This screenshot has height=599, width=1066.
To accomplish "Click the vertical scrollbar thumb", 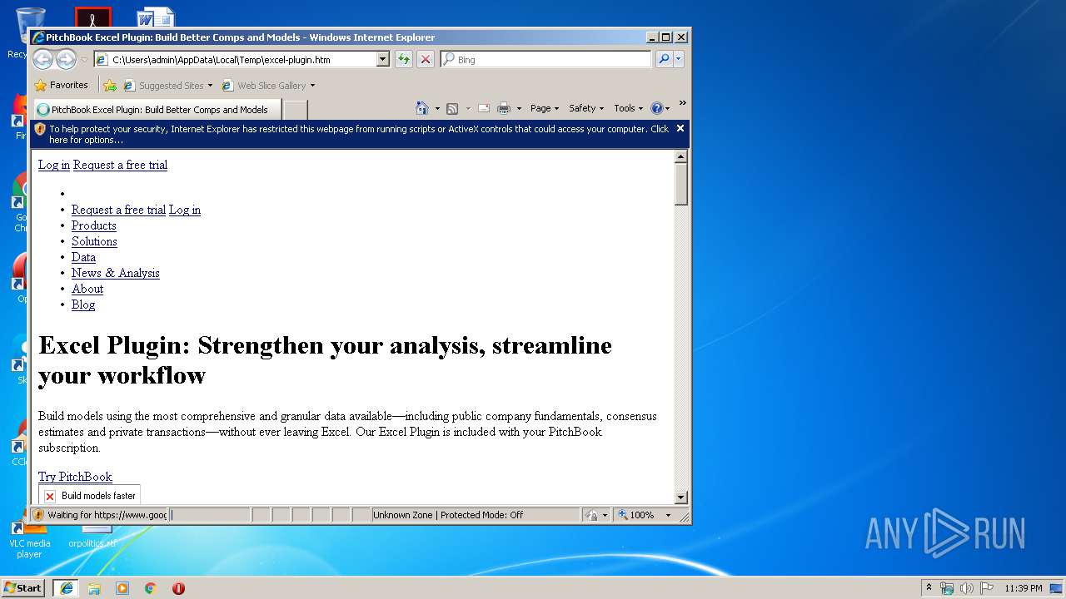I will click(x=680, y=184).
